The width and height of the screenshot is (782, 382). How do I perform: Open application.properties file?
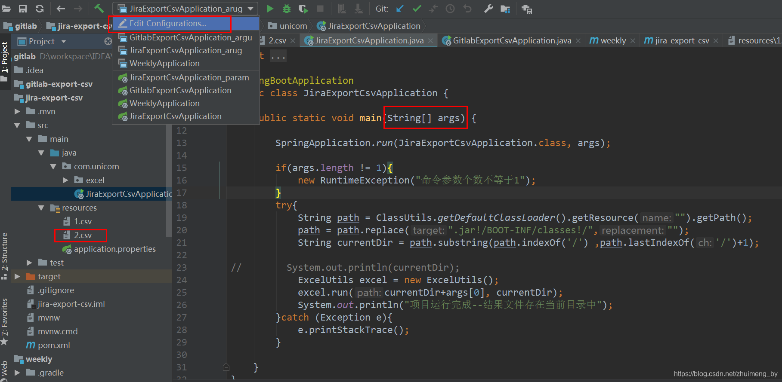click(x=109, y=249)
